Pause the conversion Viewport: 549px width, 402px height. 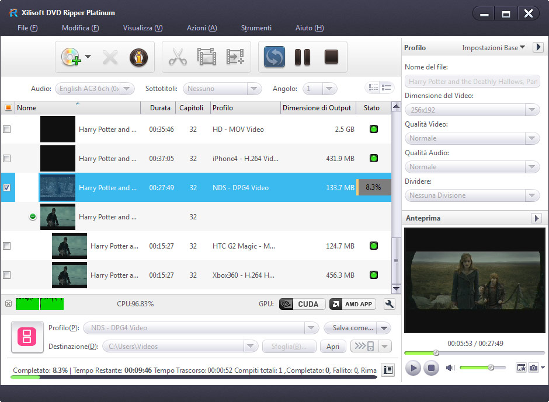point(303,57)
